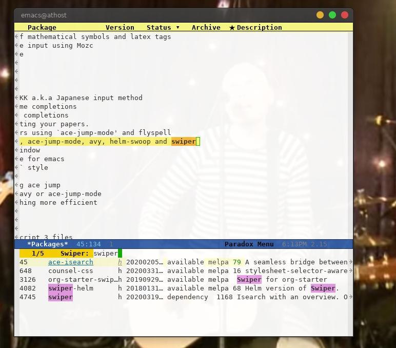Click the 'hing more efficient' line
This screenshot has height=348, width=396.
(x=58, y=203)
